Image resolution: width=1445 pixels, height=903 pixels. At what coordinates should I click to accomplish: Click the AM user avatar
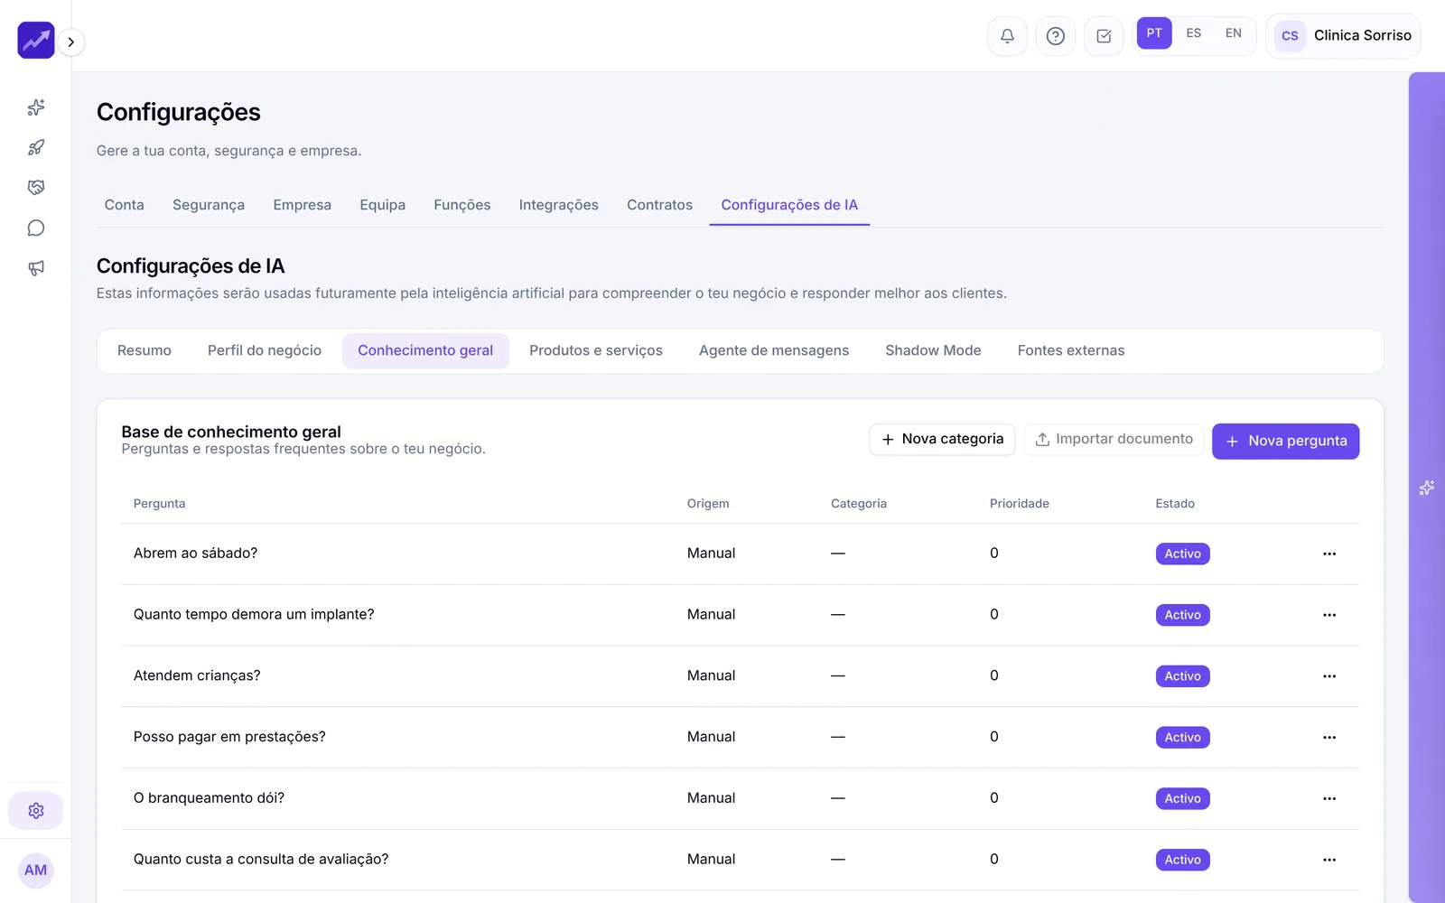click(x=36, y=870)
